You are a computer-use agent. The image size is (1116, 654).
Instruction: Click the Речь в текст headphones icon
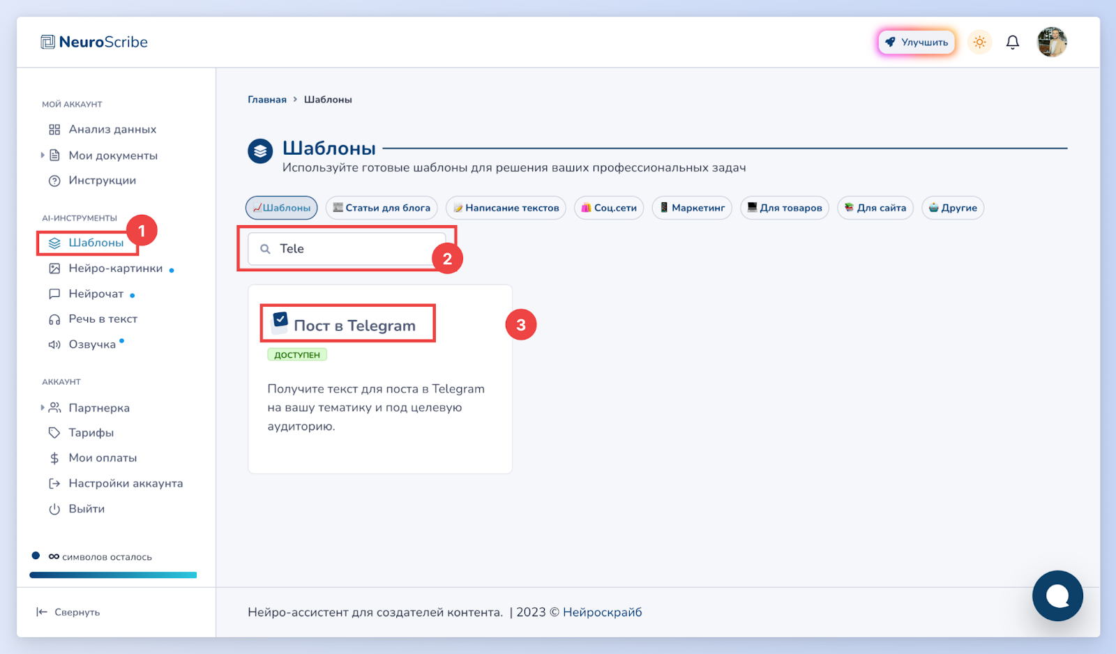tap(54, 319)
